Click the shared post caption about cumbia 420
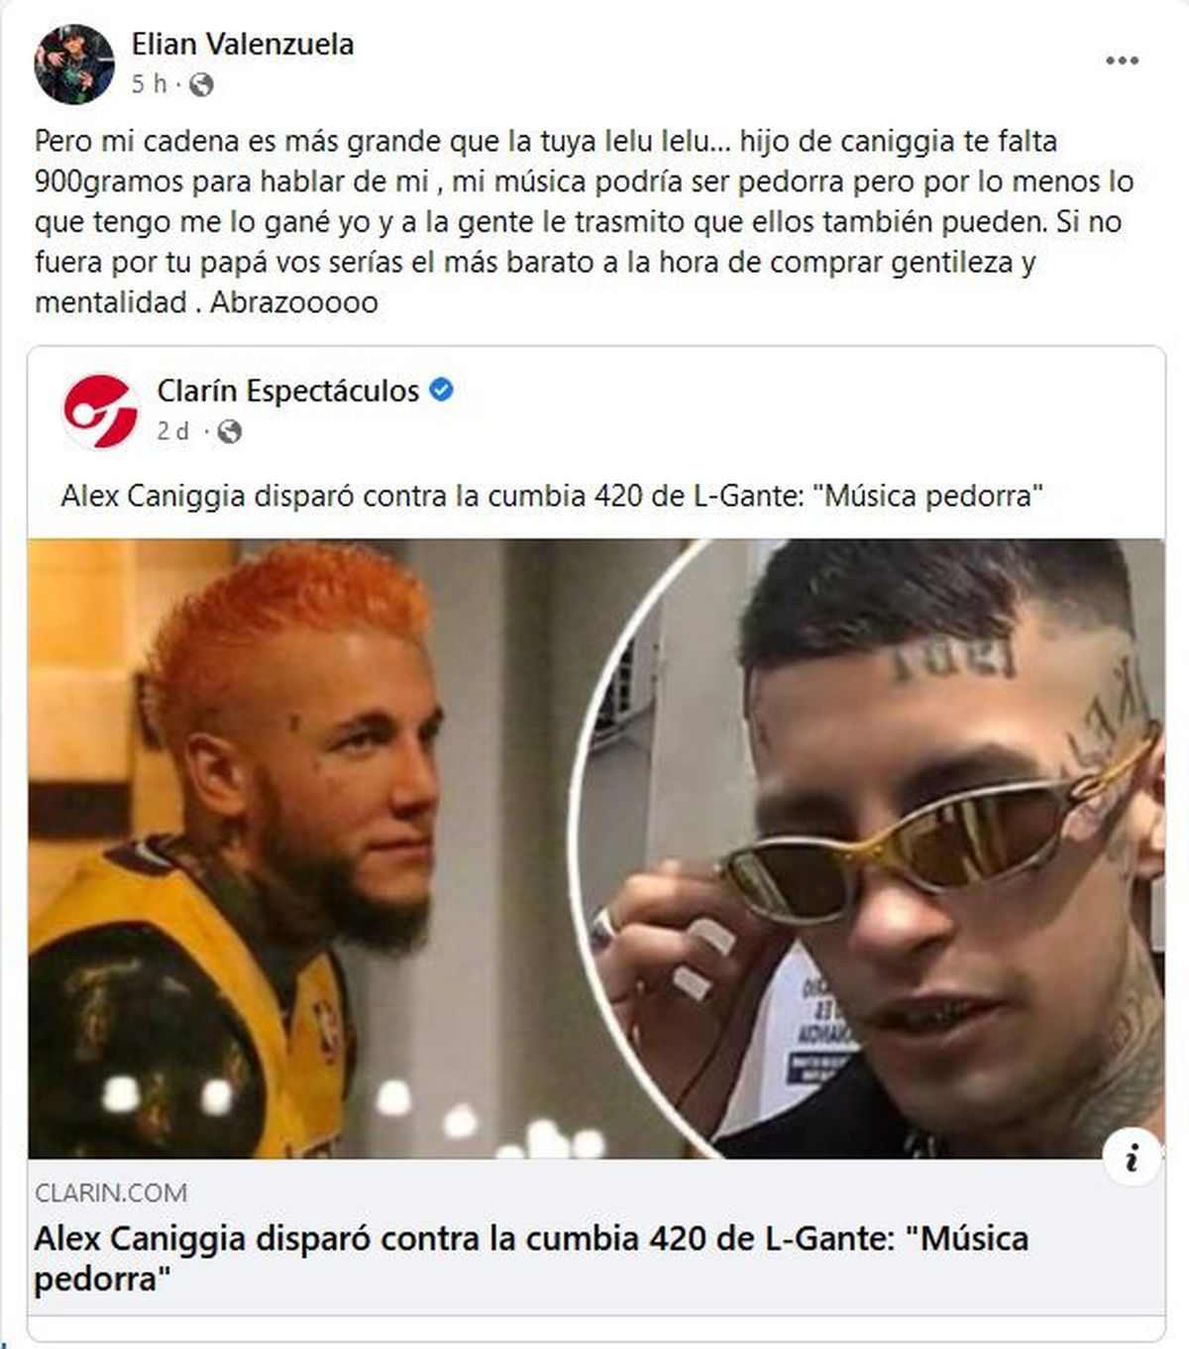The width and height of the screenshot is (1189, 1349). tap(553, 496)
